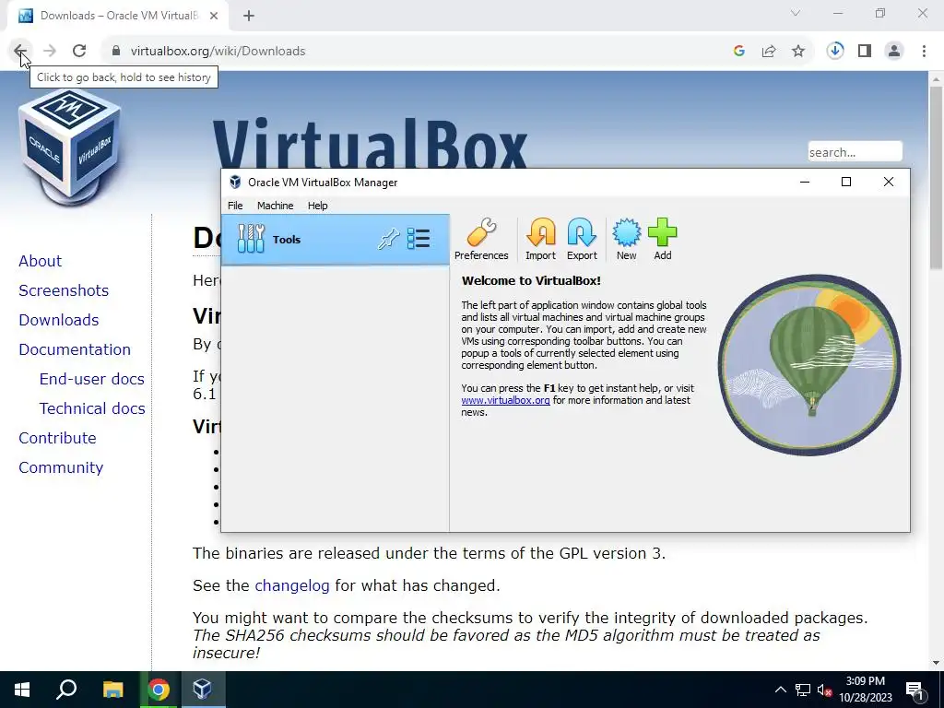The width and height of the screenshot is (944, 708).
Task: Open the notification center icon
Action: [914, 690]
